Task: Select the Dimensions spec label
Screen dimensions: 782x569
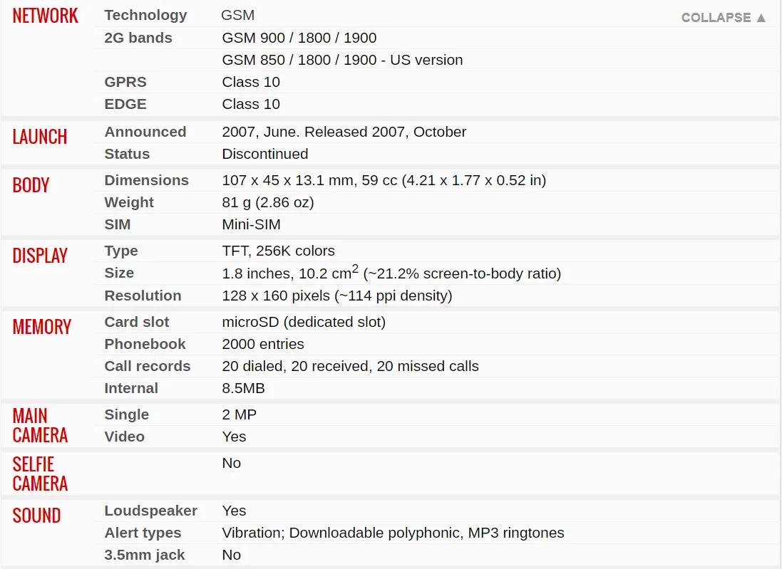Action: (147, 180)
